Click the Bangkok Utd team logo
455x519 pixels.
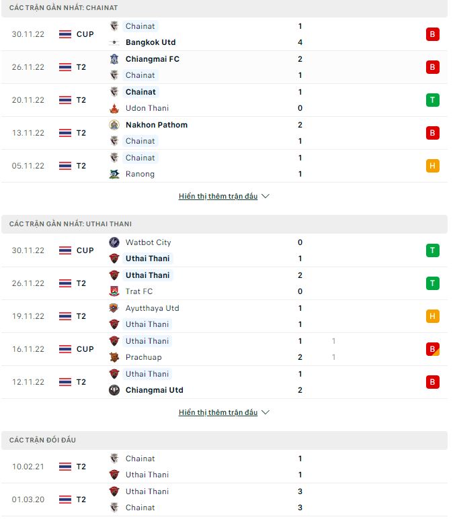point(114,42)
